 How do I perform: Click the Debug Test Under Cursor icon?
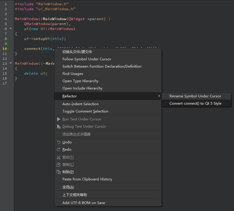(x=59, y=126)
